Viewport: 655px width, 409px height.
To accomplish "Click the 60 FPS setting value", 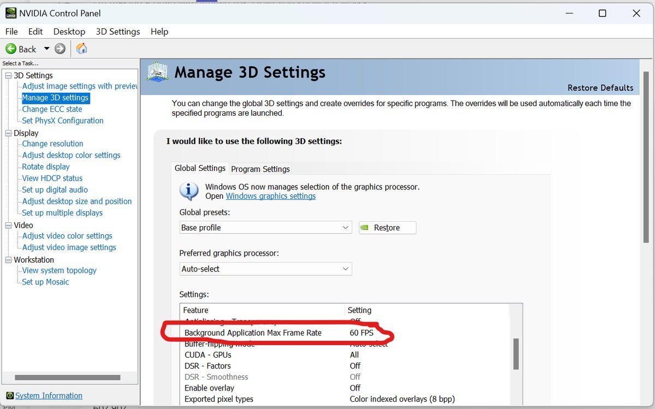I will (361, 333).
